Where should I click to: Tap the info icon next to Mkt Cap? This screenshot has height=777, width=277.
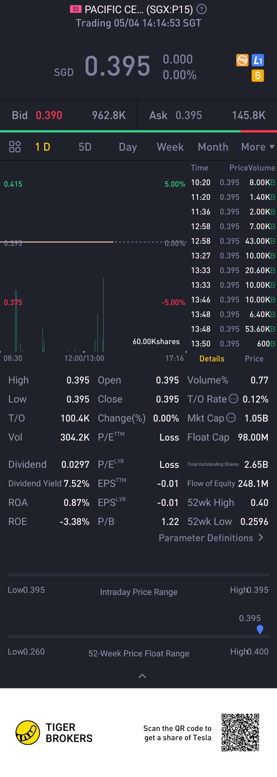[231, 418]
